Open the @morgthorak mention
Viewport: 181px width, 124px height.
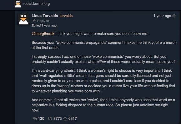(x=43, y=34)
